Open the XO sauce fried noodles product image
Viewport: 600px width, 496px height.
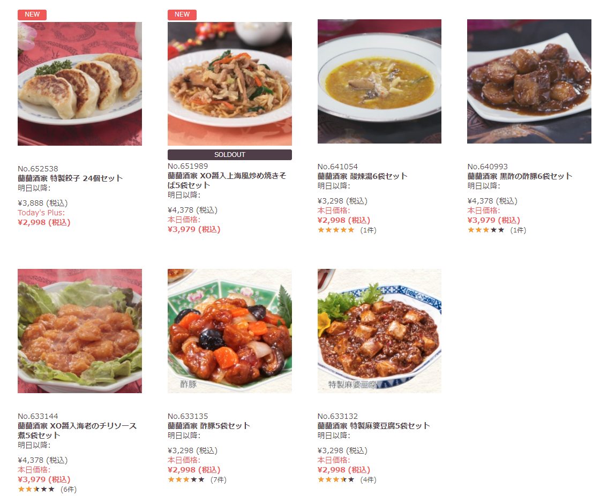coord(230,84)
